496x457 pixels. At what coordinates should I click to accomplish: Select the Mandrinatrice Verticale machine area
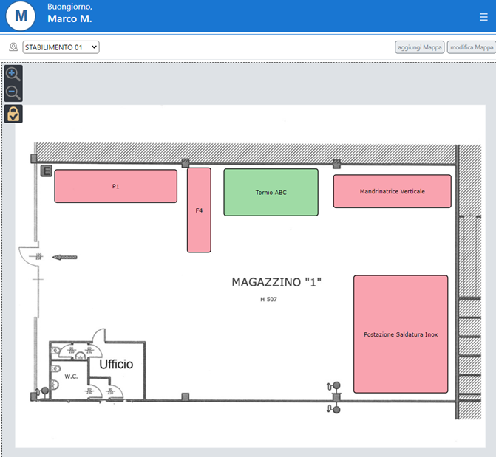click(x=392, y=191)
